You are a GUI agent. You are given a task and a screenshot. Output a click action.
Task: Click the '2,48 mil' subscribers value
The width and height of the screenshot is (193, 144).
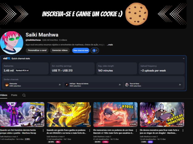point(9,71)
